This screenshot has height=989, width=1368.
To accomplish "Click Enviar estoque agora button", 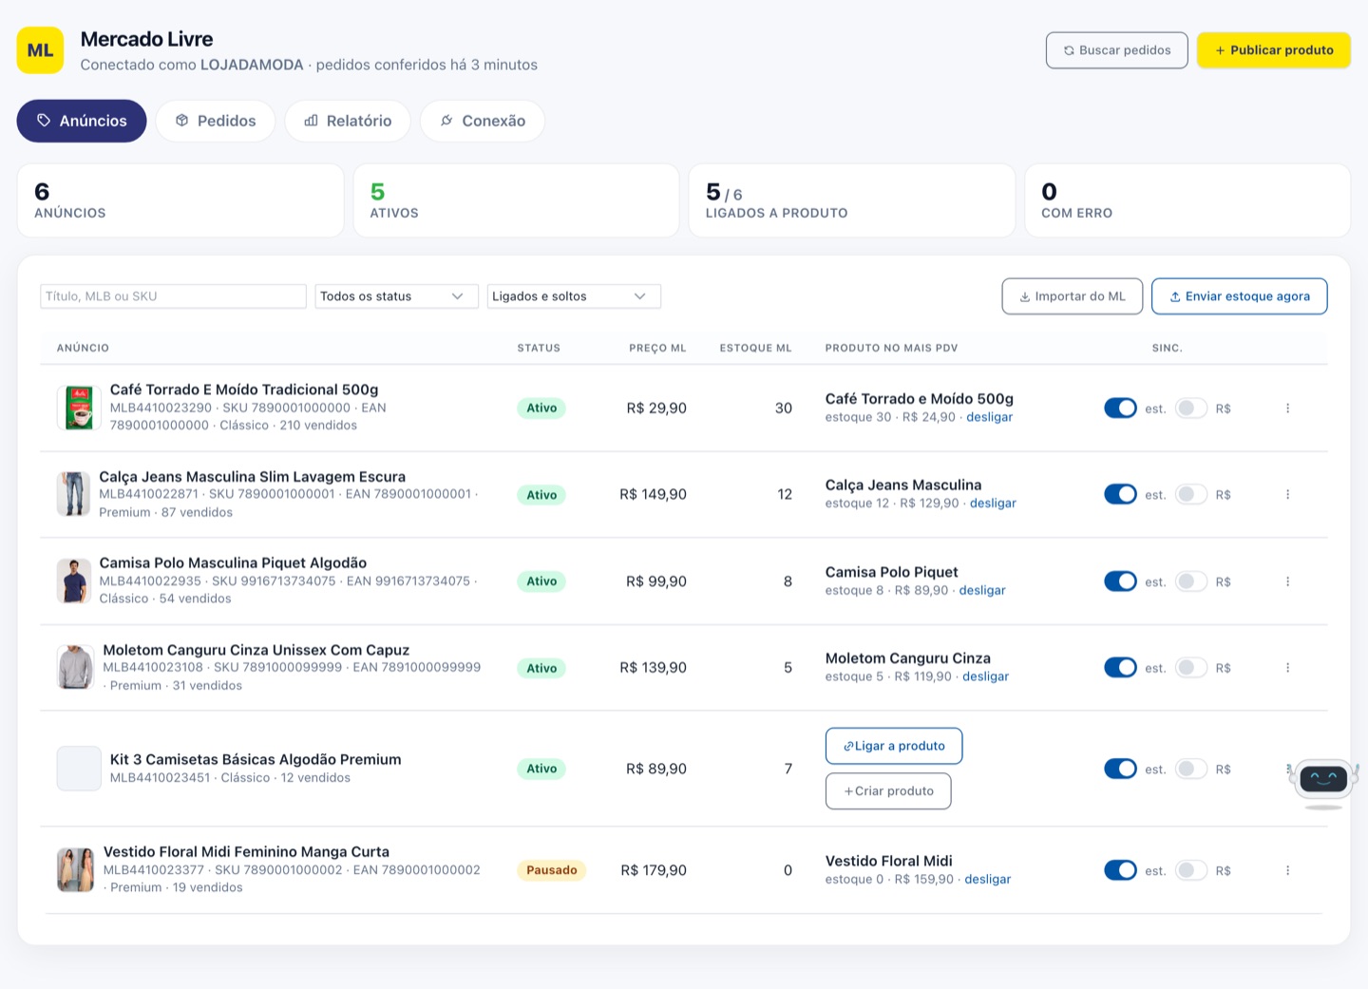I will pos(1240,296).
